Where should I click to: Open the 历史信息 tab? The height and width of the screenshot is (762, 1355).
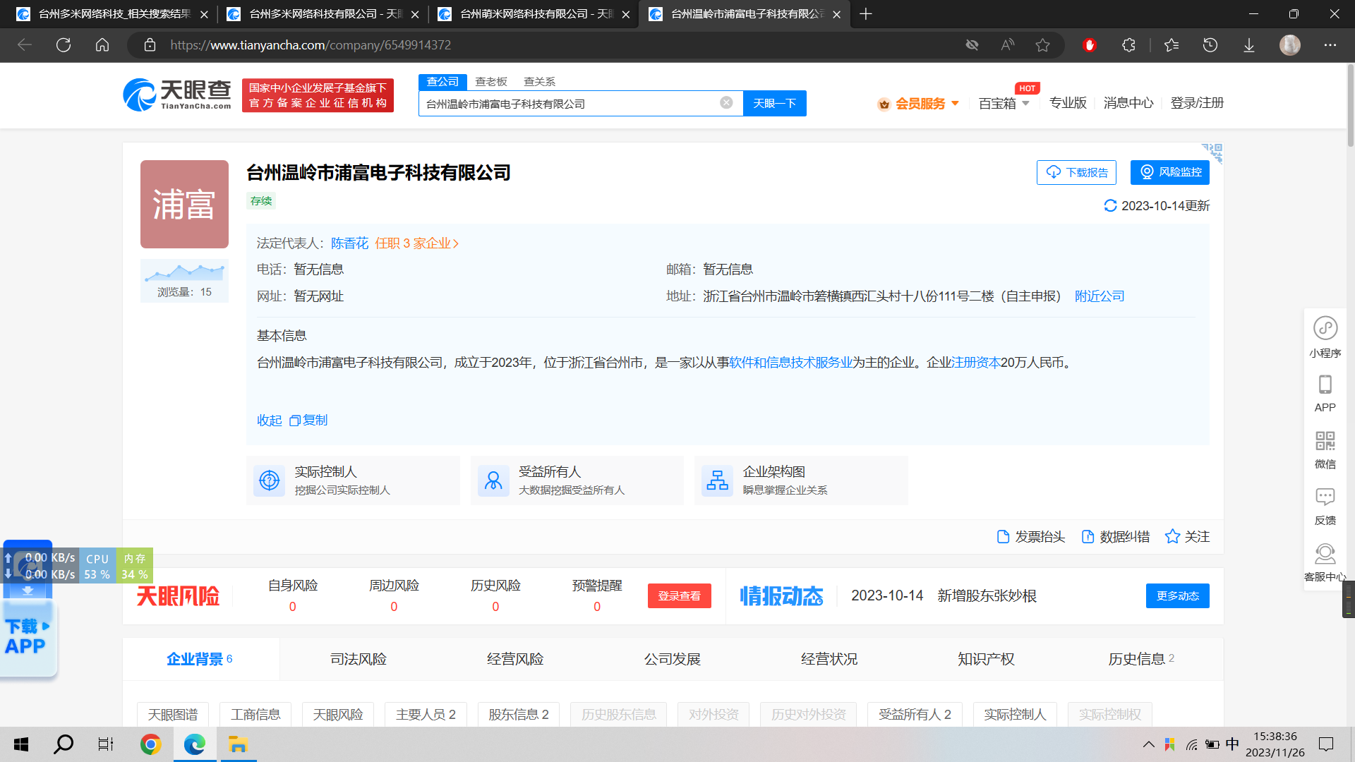[1141, 659]
